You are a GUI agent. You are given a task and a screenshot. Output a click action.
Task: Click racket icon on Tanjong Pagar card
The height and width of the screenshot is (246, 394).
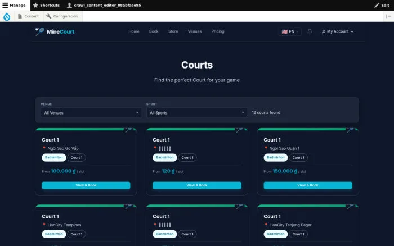point(350,206)
